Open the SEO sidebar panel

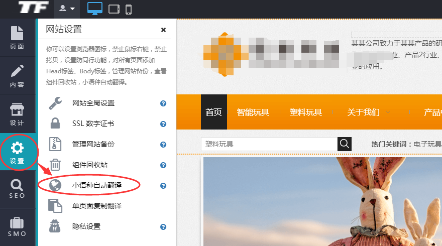point(17,189)
